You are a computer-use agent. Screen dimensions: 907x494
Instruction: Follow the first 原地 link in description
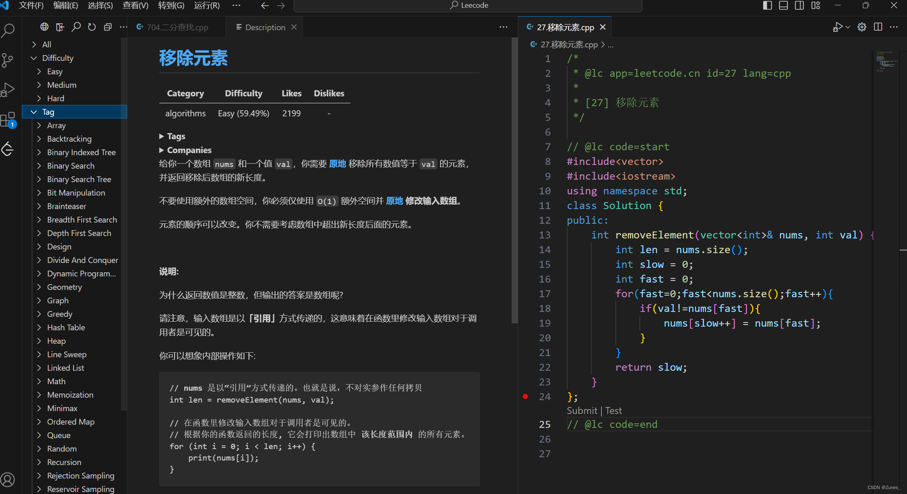[x=337, y=164]
